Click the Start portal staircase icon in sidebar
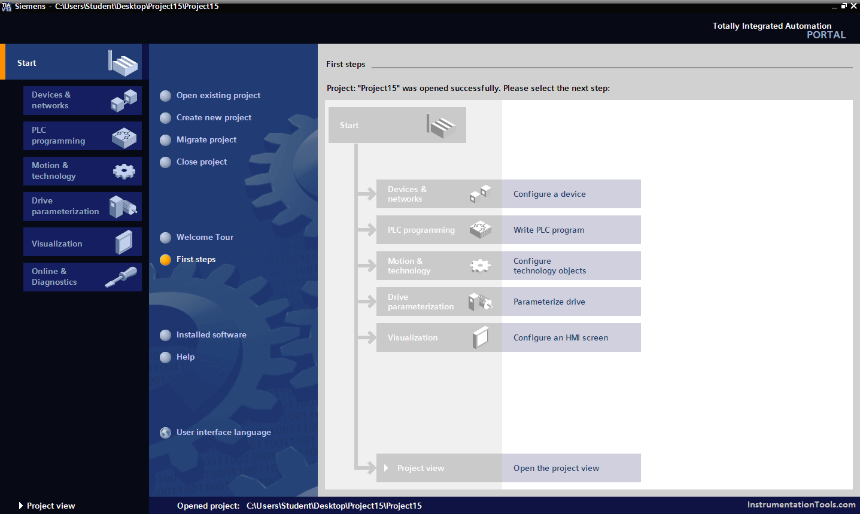This screenshot has width=860, height=514. [x=123, y=63]
